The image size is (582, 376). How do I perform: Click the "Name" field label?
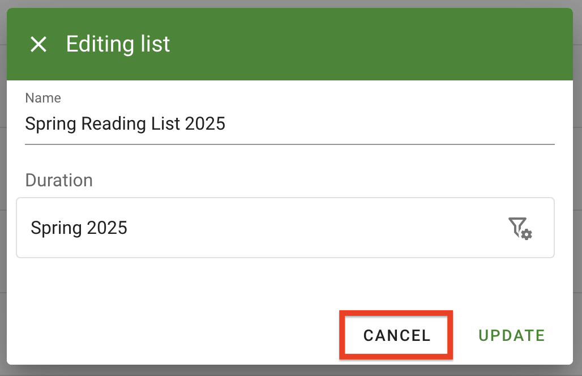pyautogui.click(x=43, y=98)
